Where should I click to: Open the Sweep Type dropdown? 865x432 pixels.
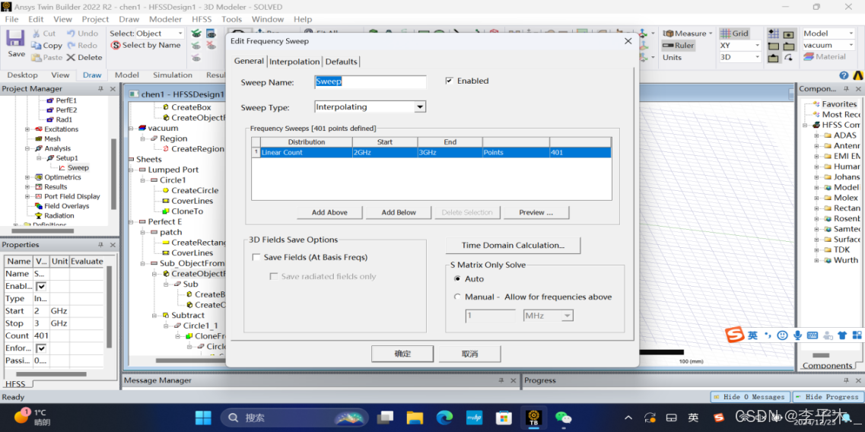(420, 107)
